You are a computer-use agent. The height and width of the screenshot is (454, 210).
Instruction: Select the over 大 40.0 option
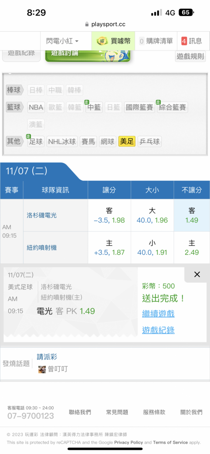152,215
